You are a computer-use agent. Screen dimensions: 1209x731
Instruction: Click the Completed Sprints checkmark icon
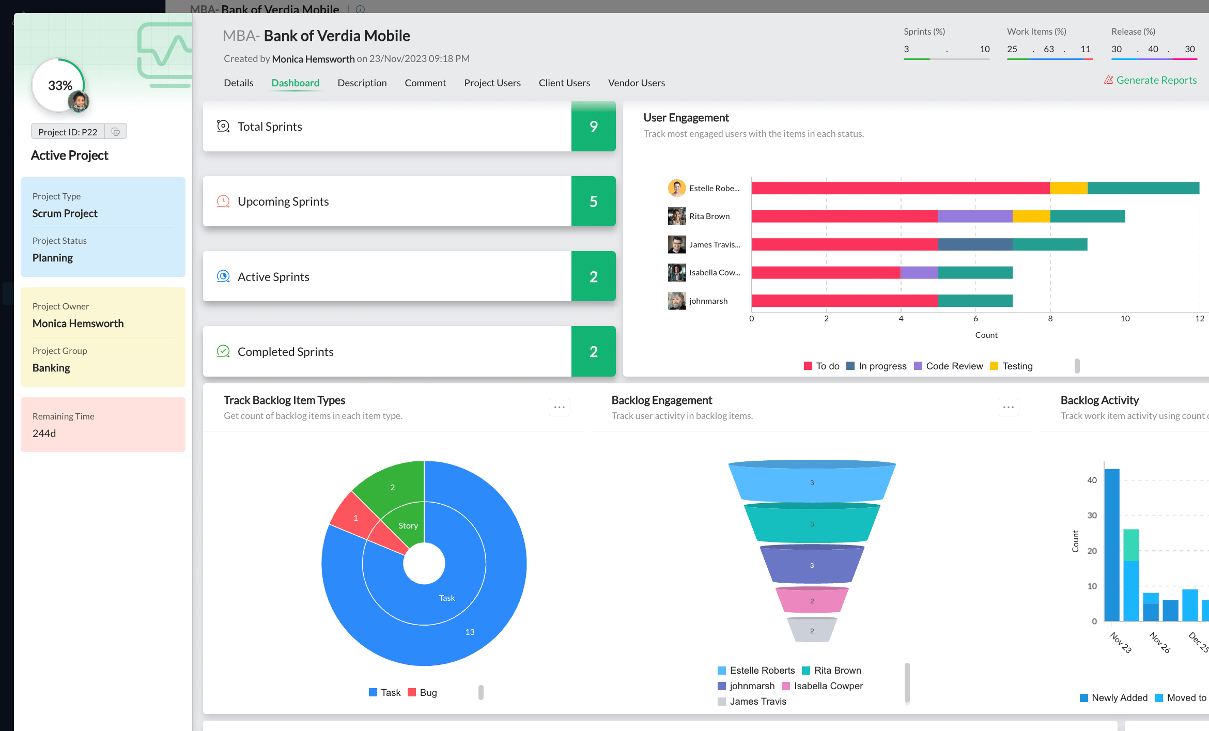(x=223, y=351)
